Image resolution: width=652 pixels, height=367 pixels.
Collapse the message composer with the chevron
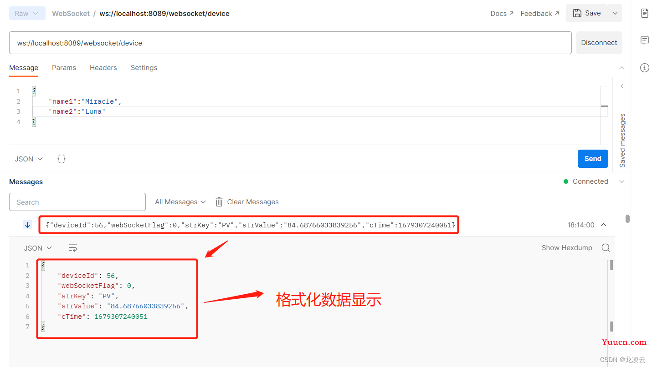click(622, 68)
